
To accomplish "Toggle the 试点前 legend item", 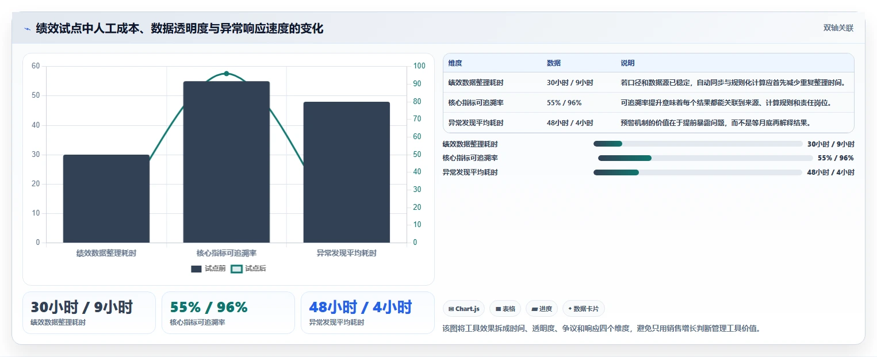I will [x=208, y=268].
